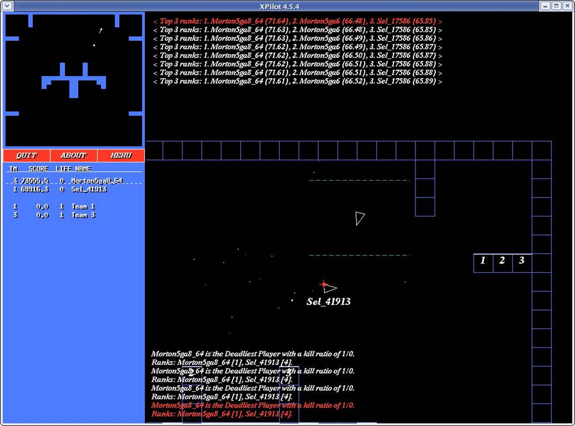Click the red crosshair on the ship
This screenshot has height=426, width=575.
[x=324, y=284]
